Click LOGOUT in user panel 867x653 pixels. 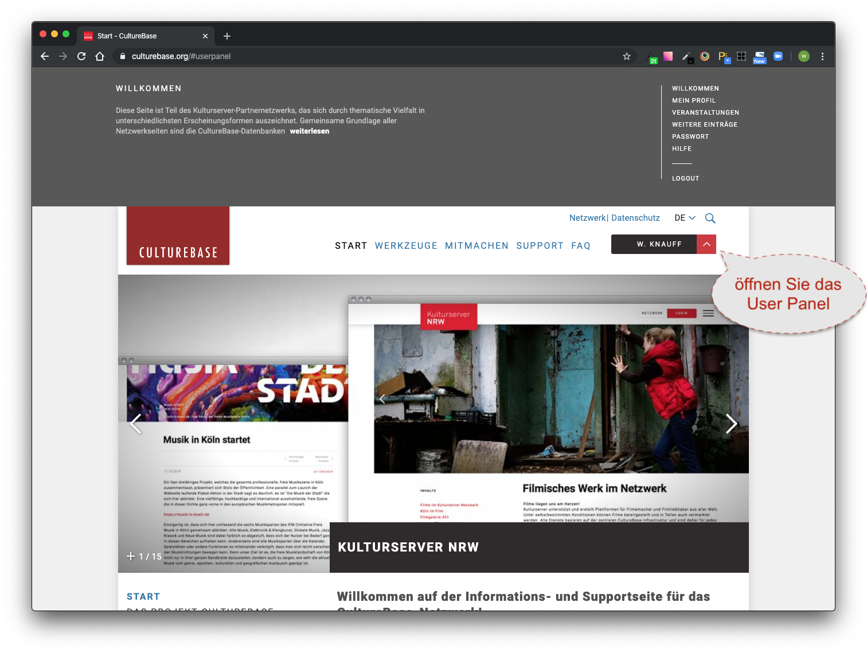(x=686, y=178)
